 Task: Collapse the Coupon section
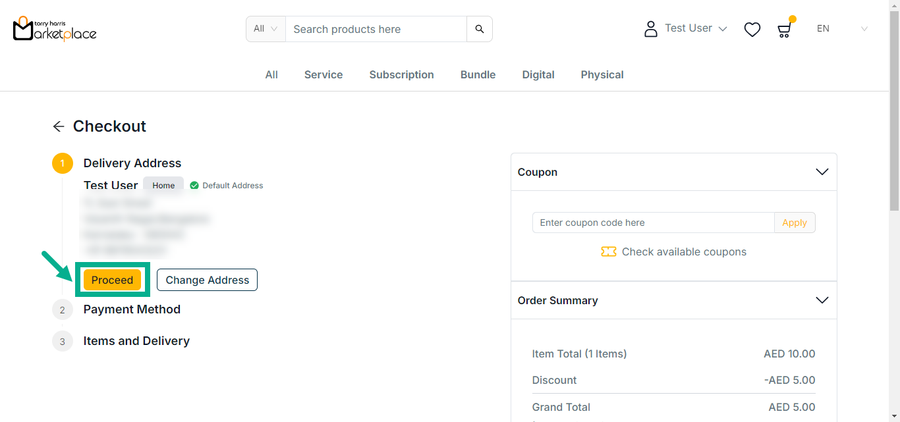point(822,172)
